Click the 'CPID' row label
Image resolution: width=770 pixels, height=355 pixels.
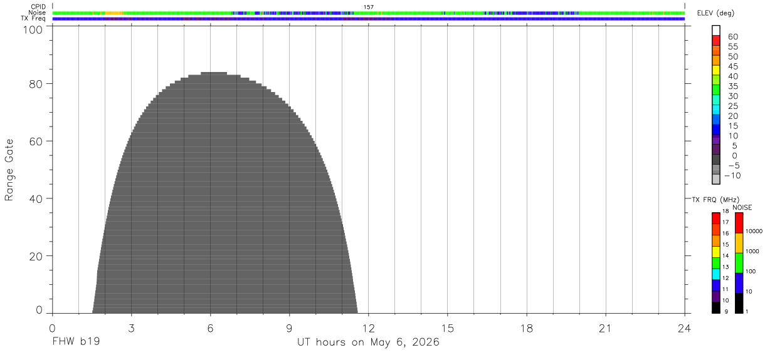[x=38, y=7]
